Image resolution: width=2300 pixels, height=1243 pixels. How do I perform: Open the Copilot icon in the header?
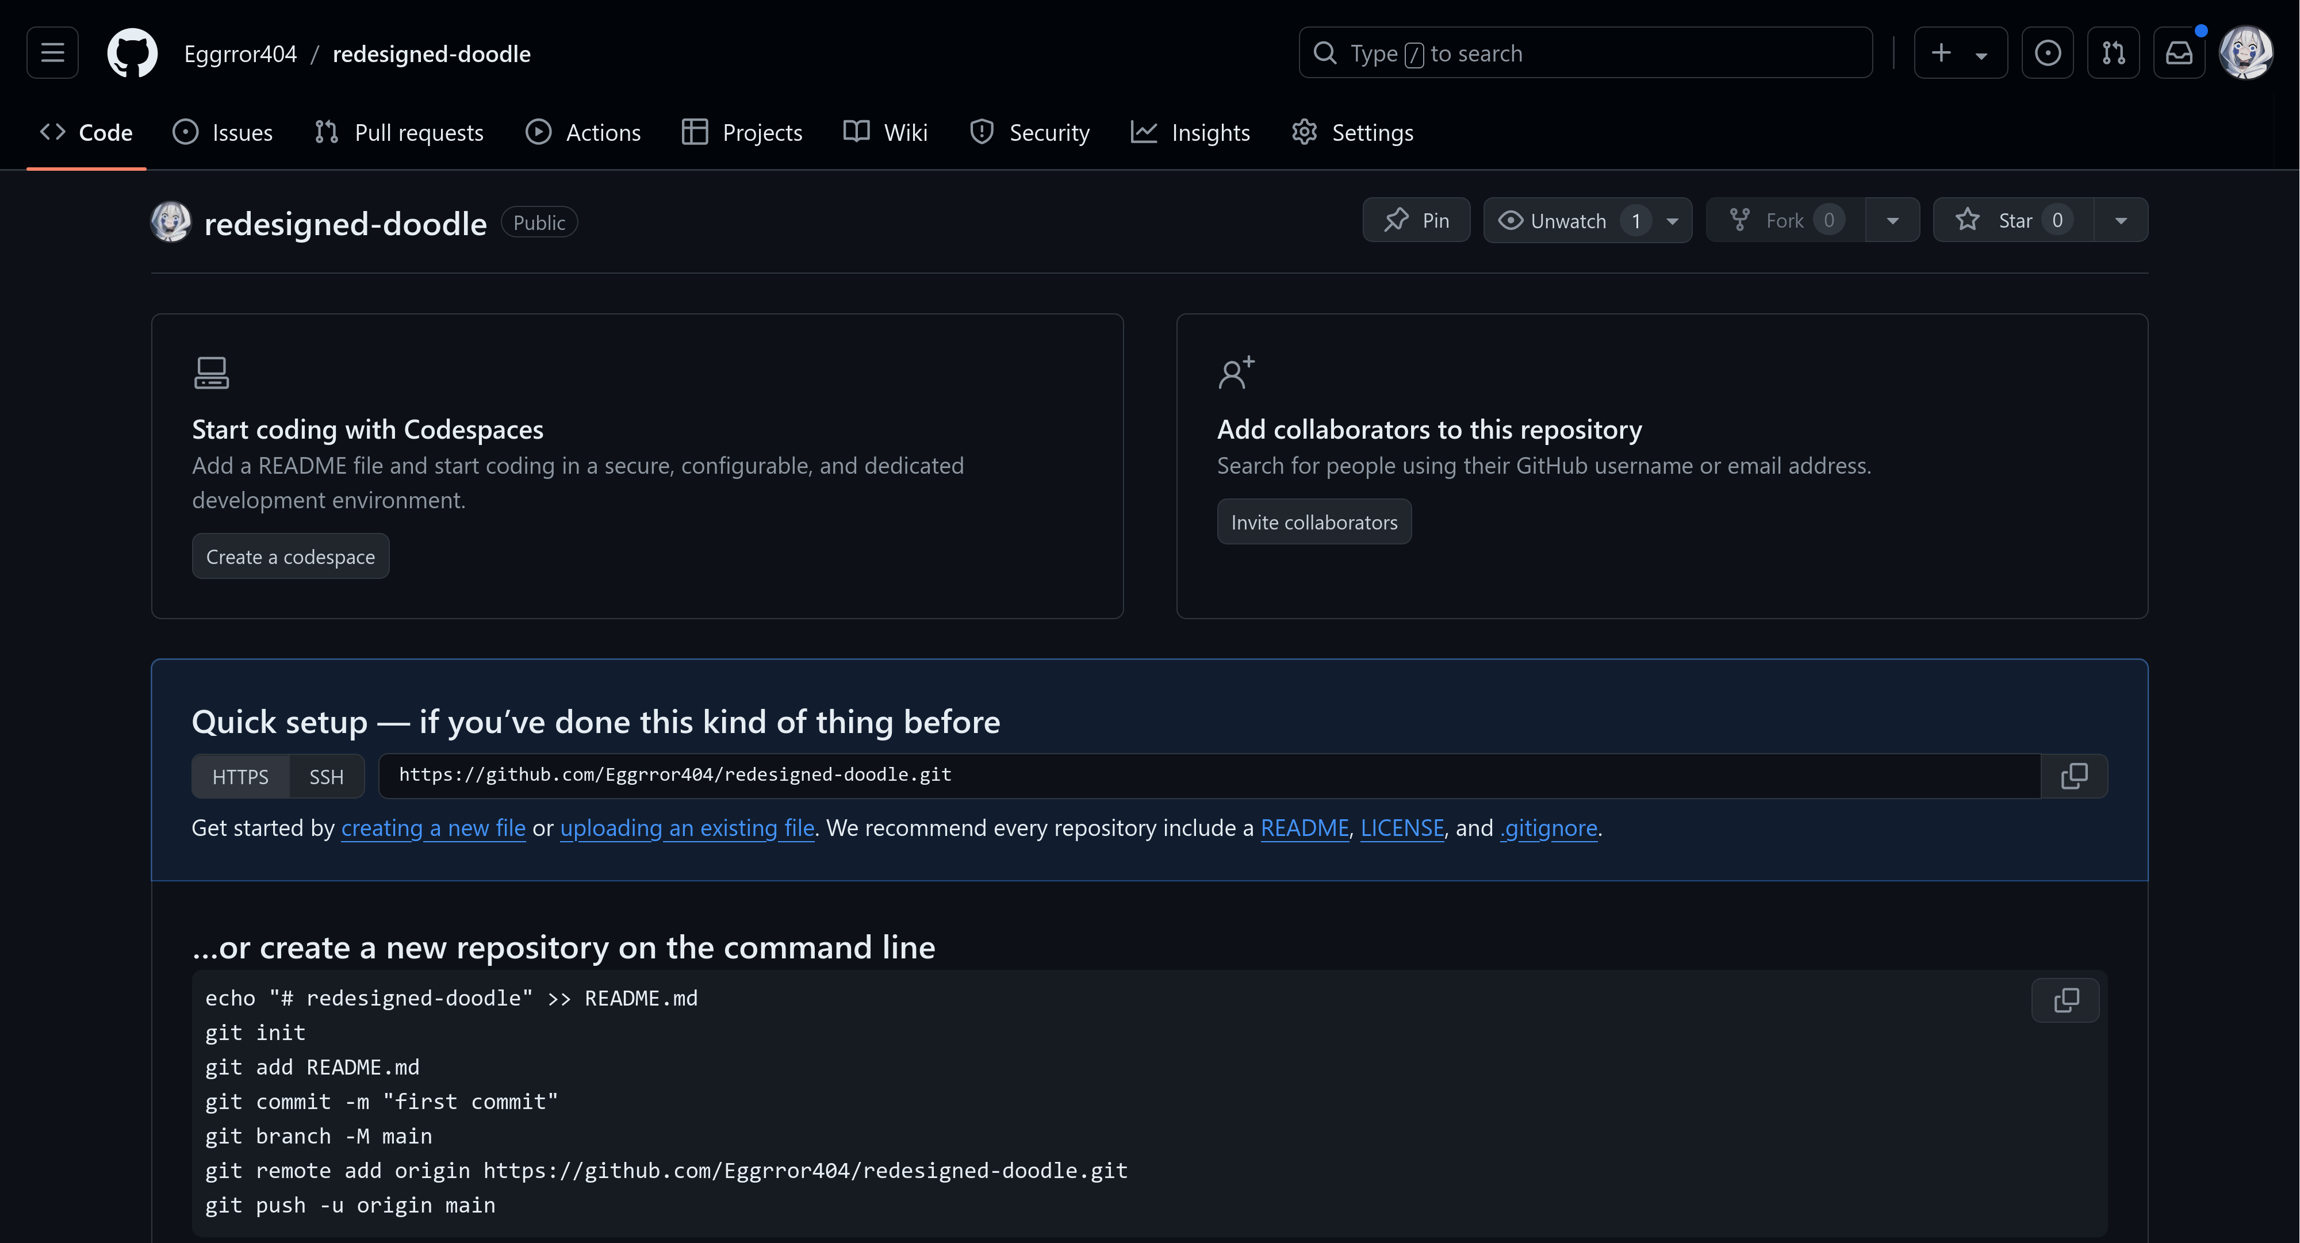pos(2048,53)
